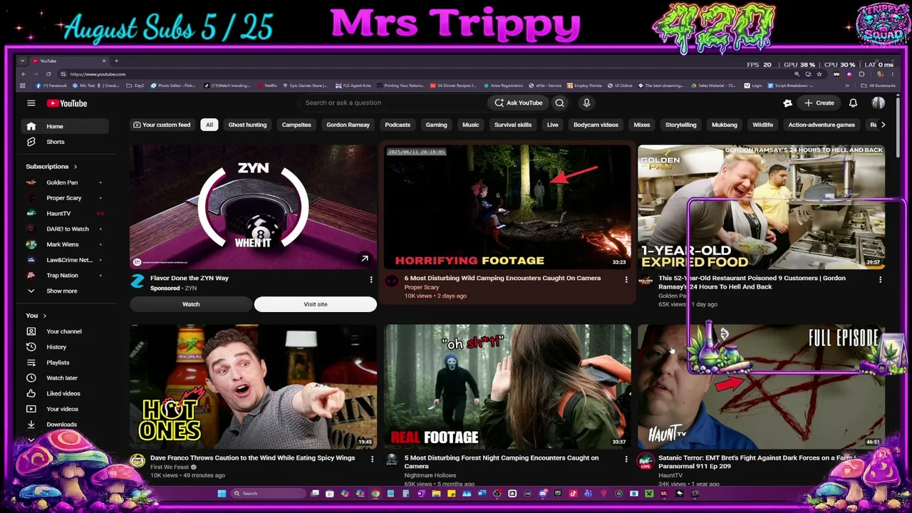This screenshot has width=912, height=513.
Task: Open the ZYN ad's three-dot options menu
Action: [x=371, y=279]
